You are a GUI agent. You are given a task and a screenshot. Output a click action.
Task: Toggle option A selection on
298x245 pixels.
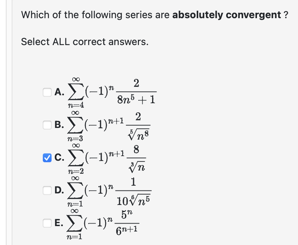click(x=46, y=93)
